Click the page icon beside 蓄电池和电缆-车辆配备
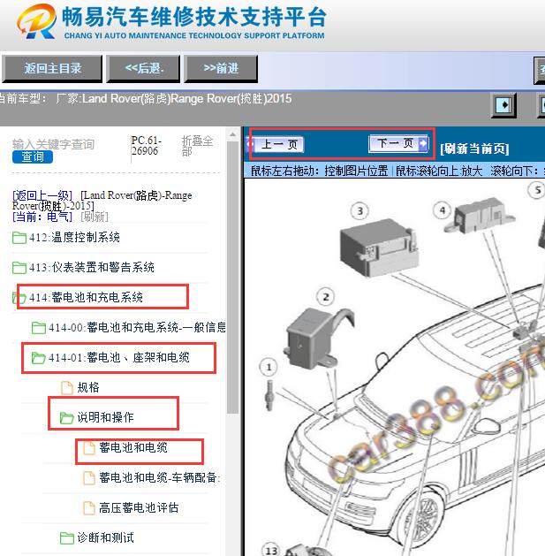This screenshot has width=545, height=556. [89, 478]
